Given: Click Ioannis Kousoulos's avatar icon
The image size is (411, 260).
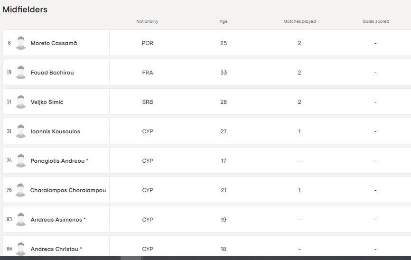Looking at the screenshot, I should pyautogui.click(x=21, y=131).
